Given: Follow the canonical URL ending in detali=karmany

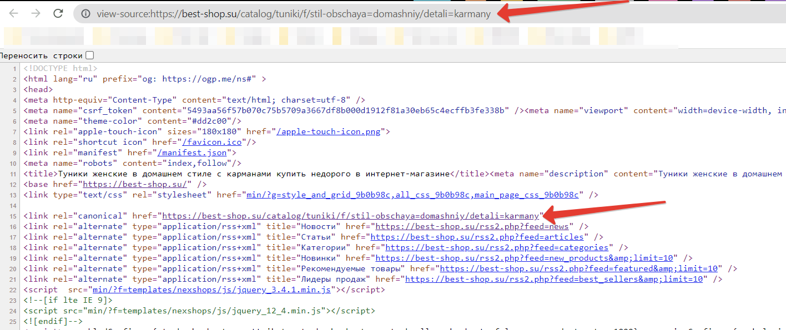Looking at the screenshot, I should coord(350,216).
